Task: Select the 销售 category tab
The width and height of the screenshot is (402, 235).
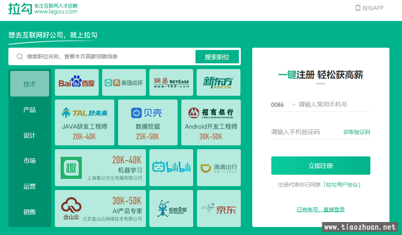Action: tap(30, 212)
